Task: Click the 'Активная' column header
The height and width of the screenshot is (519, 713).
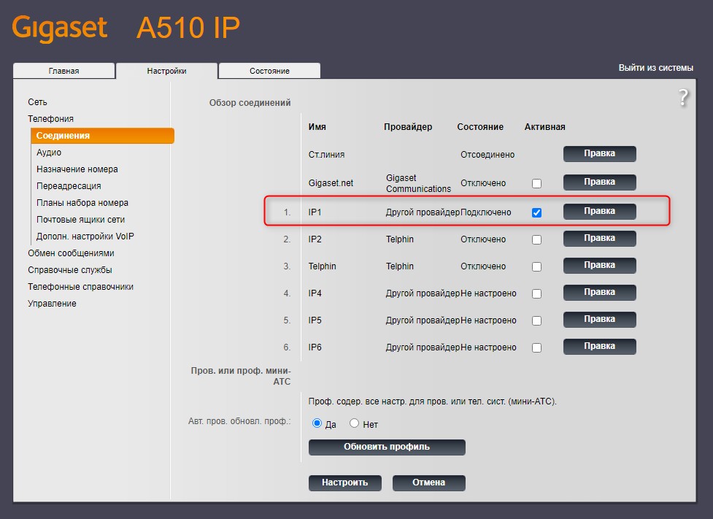Action: (x=544, y=127)
